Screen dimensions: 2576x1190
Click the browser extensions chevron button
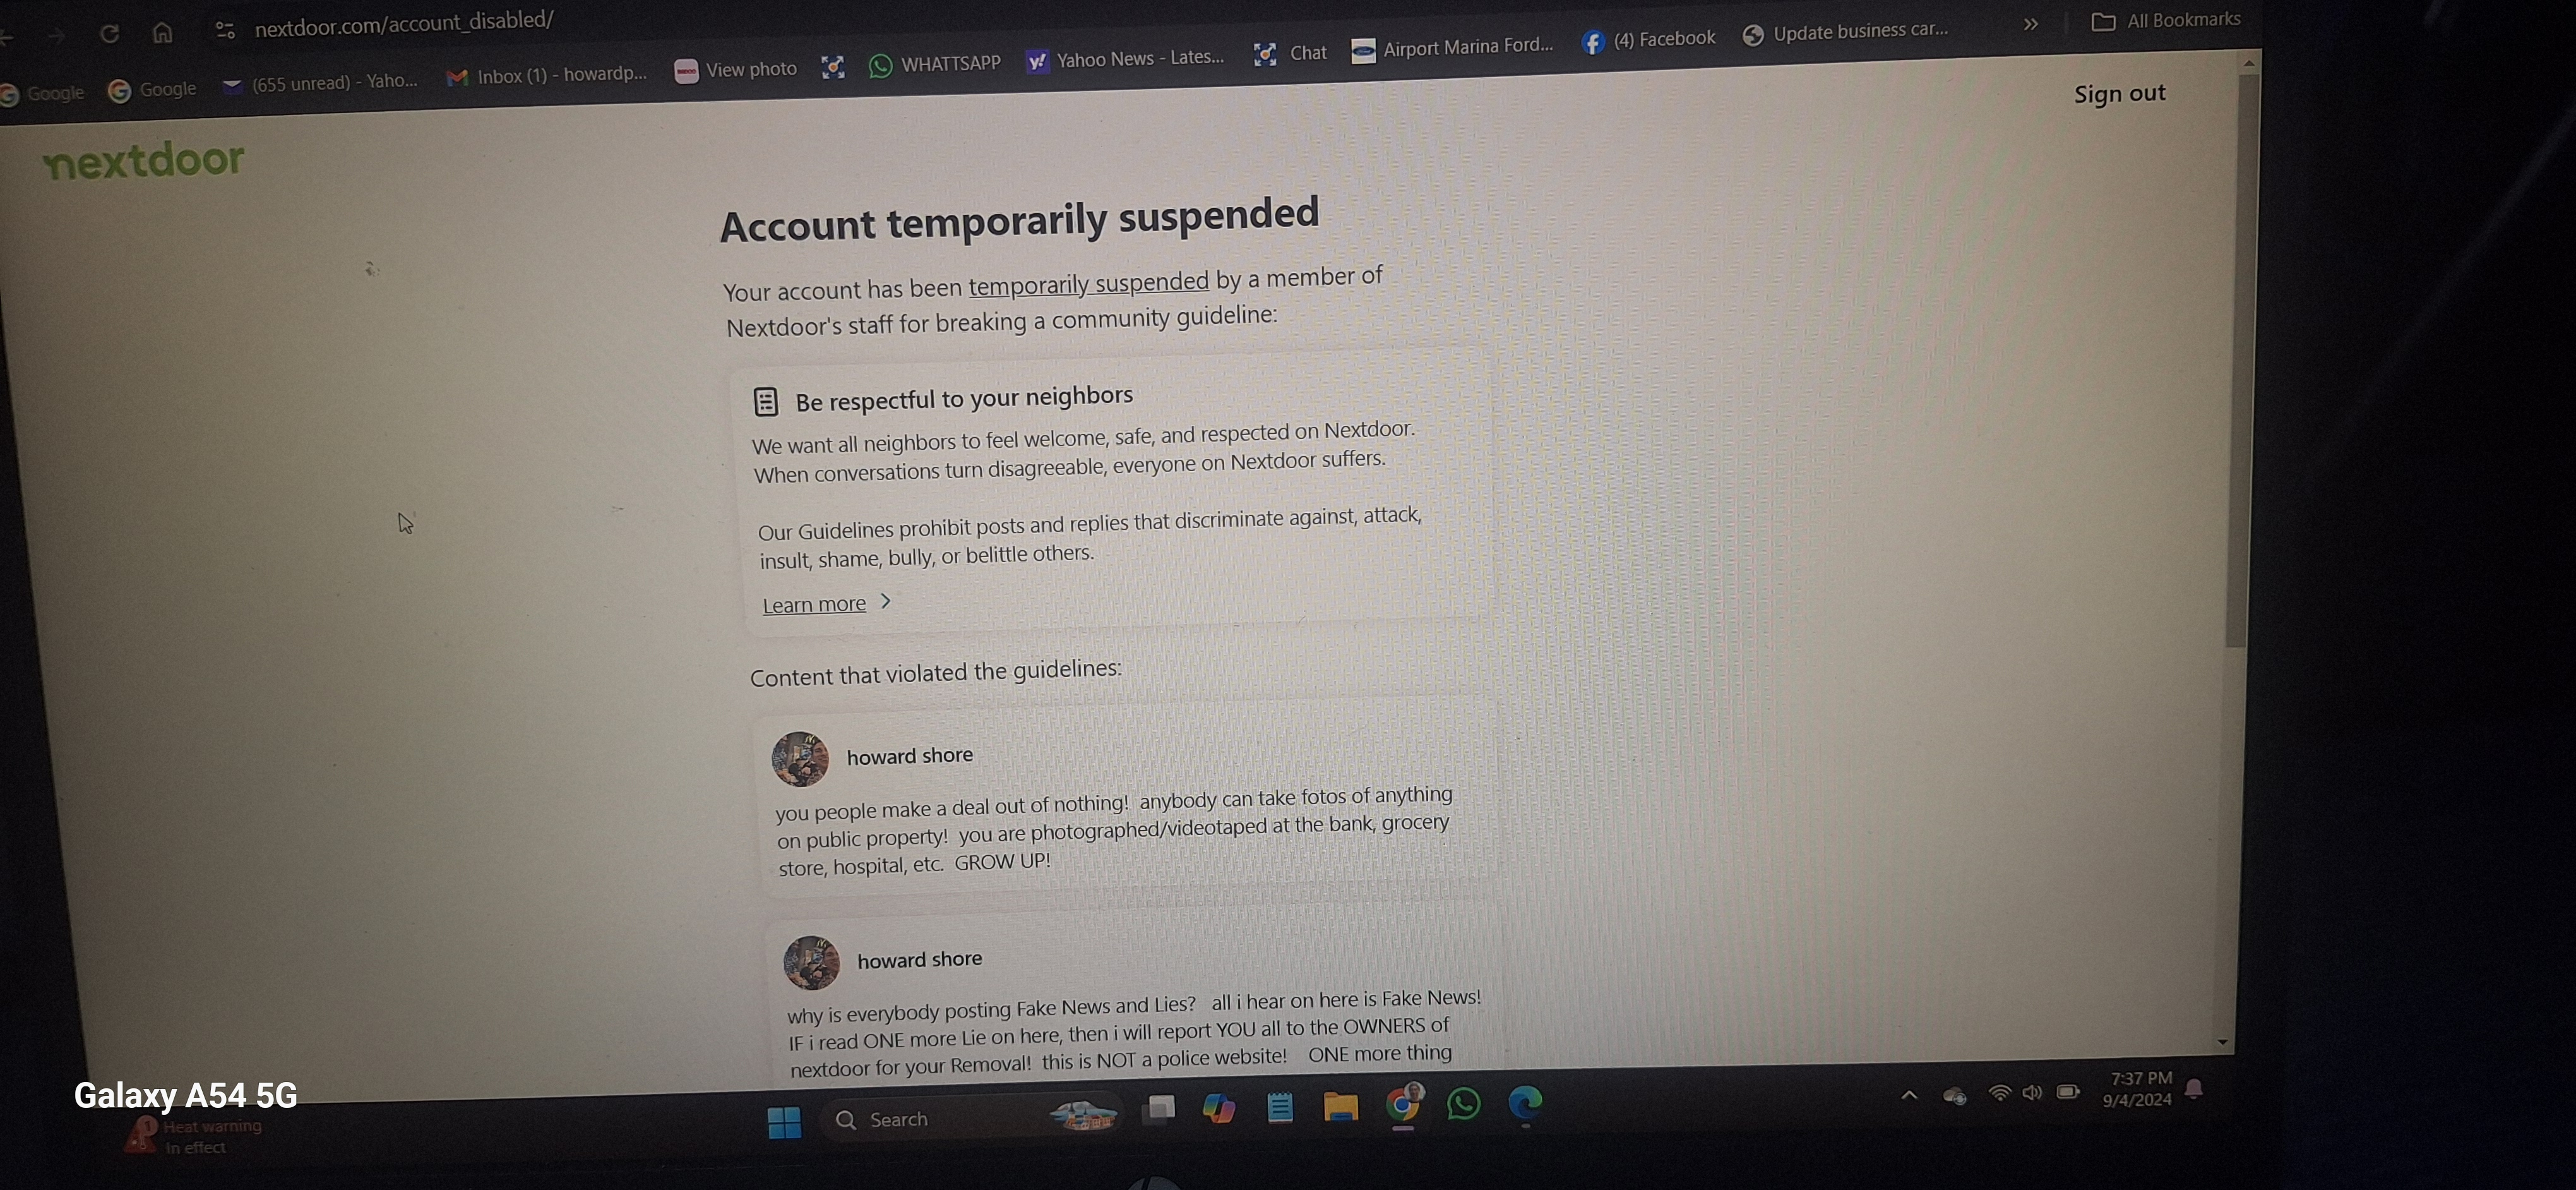2030,20
